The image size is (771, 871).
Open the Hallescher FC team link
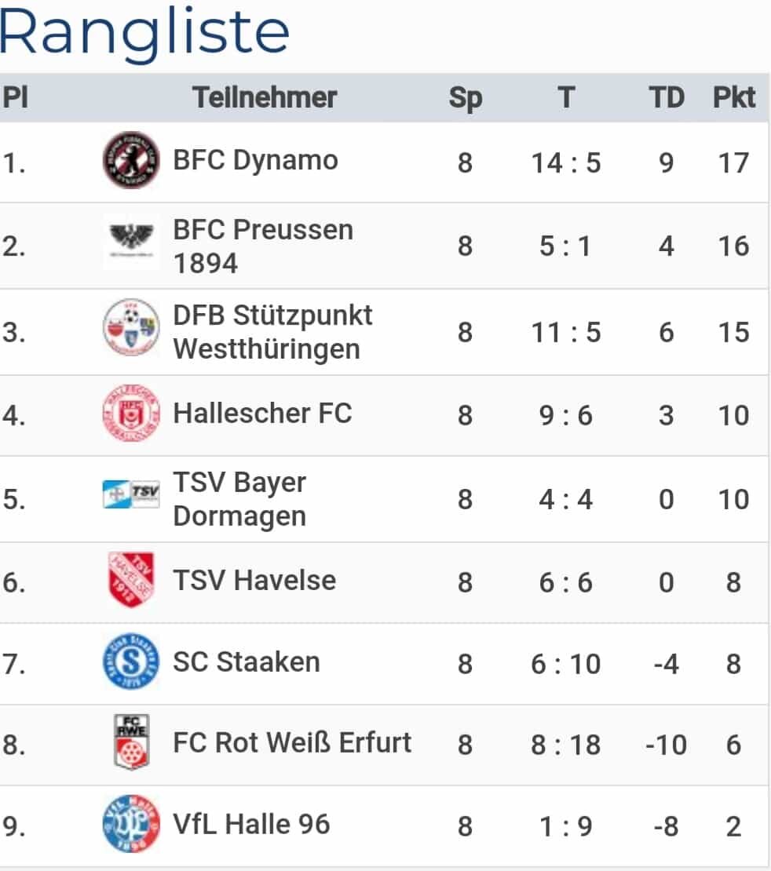[x=262, y=414]
